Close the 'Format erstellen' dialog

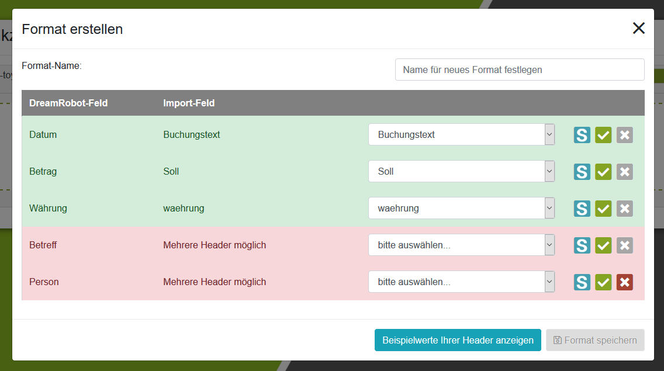[639, 29]
